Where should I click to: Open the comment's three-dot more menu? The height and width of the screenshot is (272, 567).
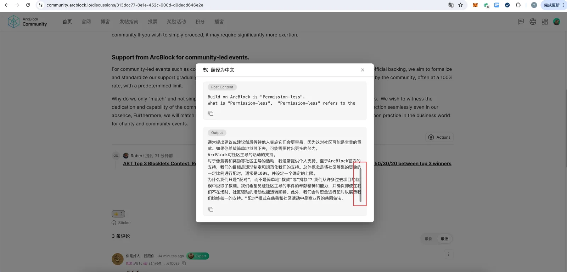point(449,254)
